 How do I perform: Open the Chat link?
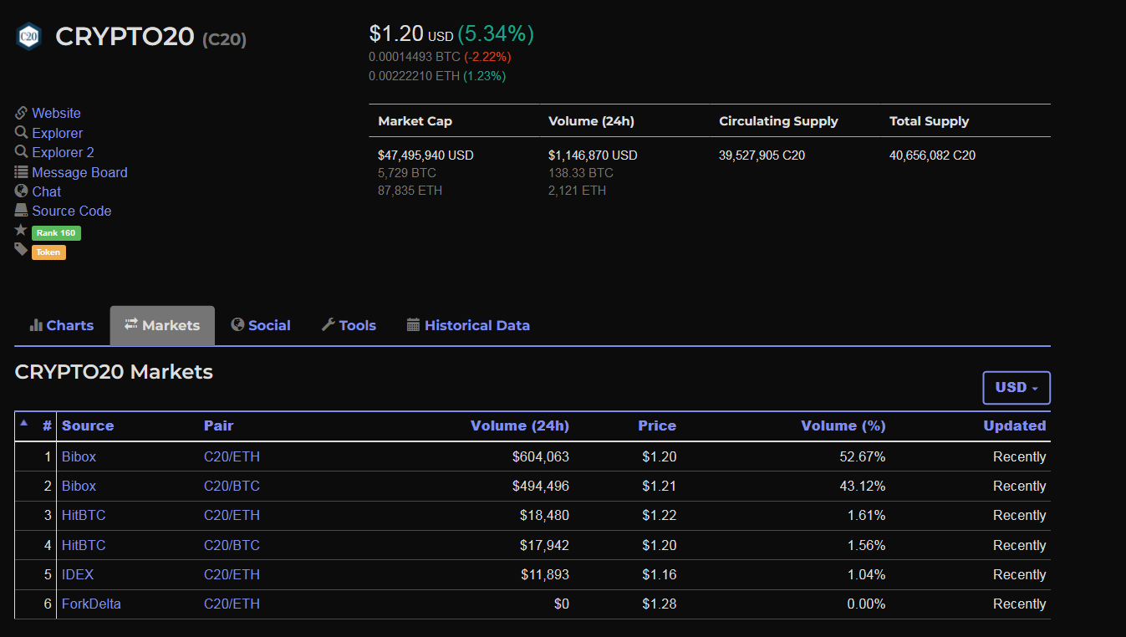pyautogui.click(x=46, y=191)
